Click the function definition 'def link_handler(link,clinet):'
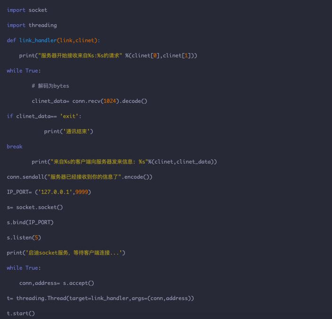332x319 pixels. point(53,40)
